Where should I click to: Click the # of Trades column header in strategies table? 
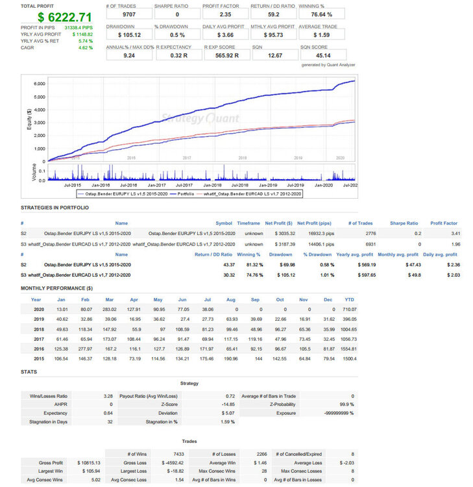[x=360, y=223]
